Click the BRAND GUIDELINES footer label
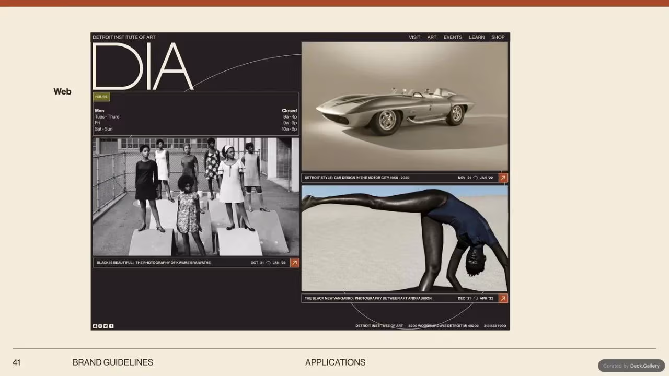Viewport: 669px width, 376px height. click(113, 362)
